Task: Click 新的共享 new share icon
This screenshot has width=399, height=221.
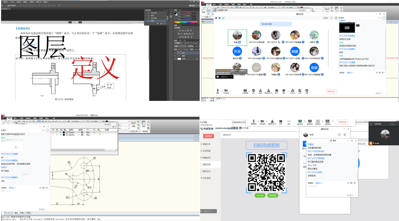Action: click(x=300, y=122)
